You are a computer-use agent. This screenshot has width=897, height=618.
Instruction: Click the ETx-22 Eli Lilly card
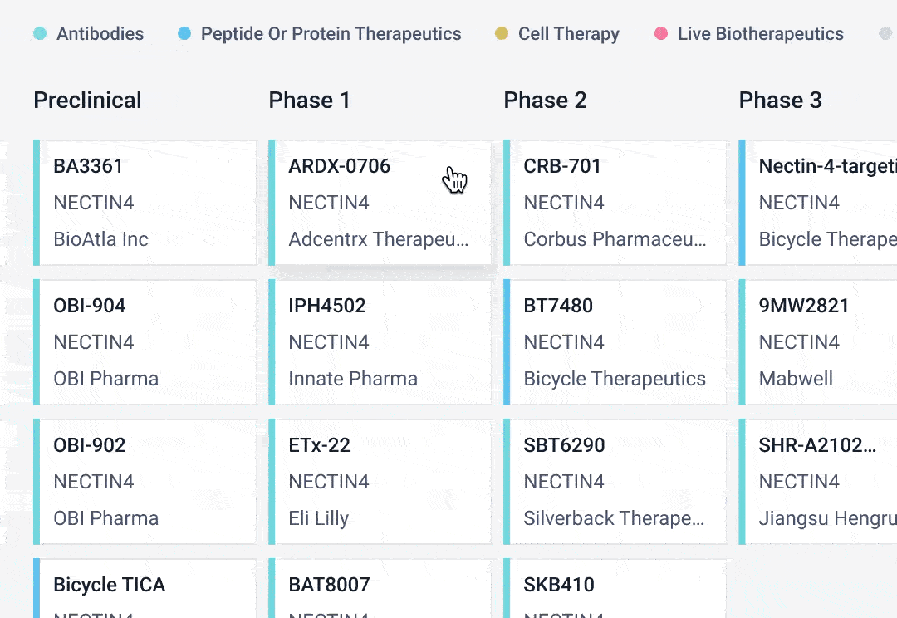coord(381,482)
